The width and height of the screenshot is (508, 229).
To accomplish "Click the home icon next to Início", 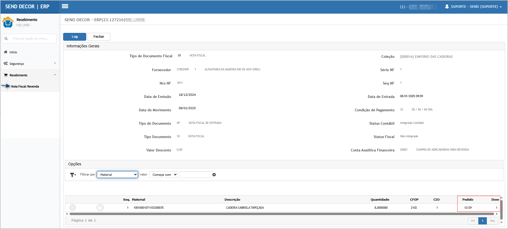I will [x=6, y=52].
